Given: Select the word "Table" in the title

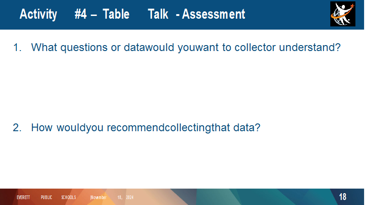Looking at the screenshot, I should 116,14.
